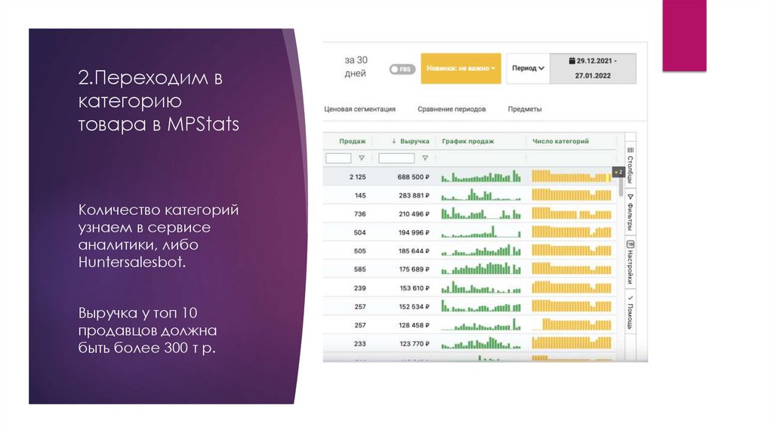Click the sales graph in the 688 500 ₽ row
Viewport: 773px width, 433px height.
point(481,177)
